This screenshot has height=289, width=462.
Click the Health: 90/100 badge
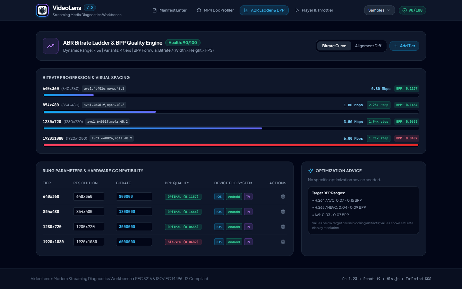pyautogui.click(x=183, y=43)
